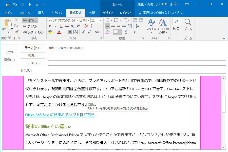Toggle bold formatting
228x152 pixels.
click(50, 26)
